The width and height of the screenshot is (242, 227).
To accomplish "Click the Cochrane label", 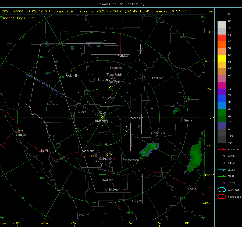I will [88, 151].
